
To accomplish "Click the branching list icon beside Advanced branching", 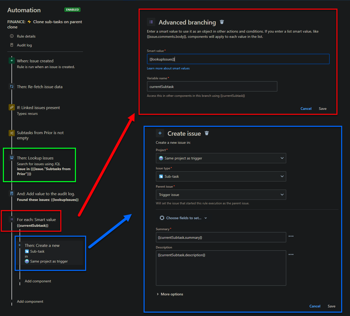I will pyautogui.click(x=151, y=22).
